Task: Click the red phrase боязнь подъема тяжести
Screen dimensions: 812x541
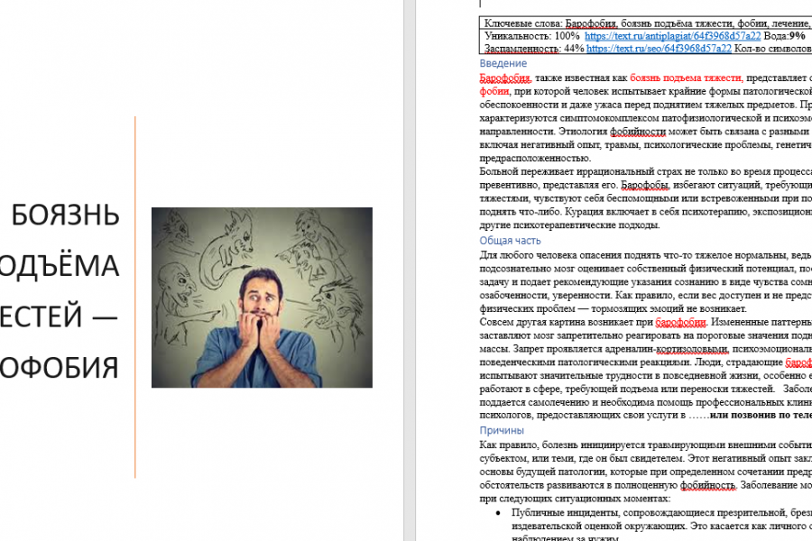Action: pos(687,78)
